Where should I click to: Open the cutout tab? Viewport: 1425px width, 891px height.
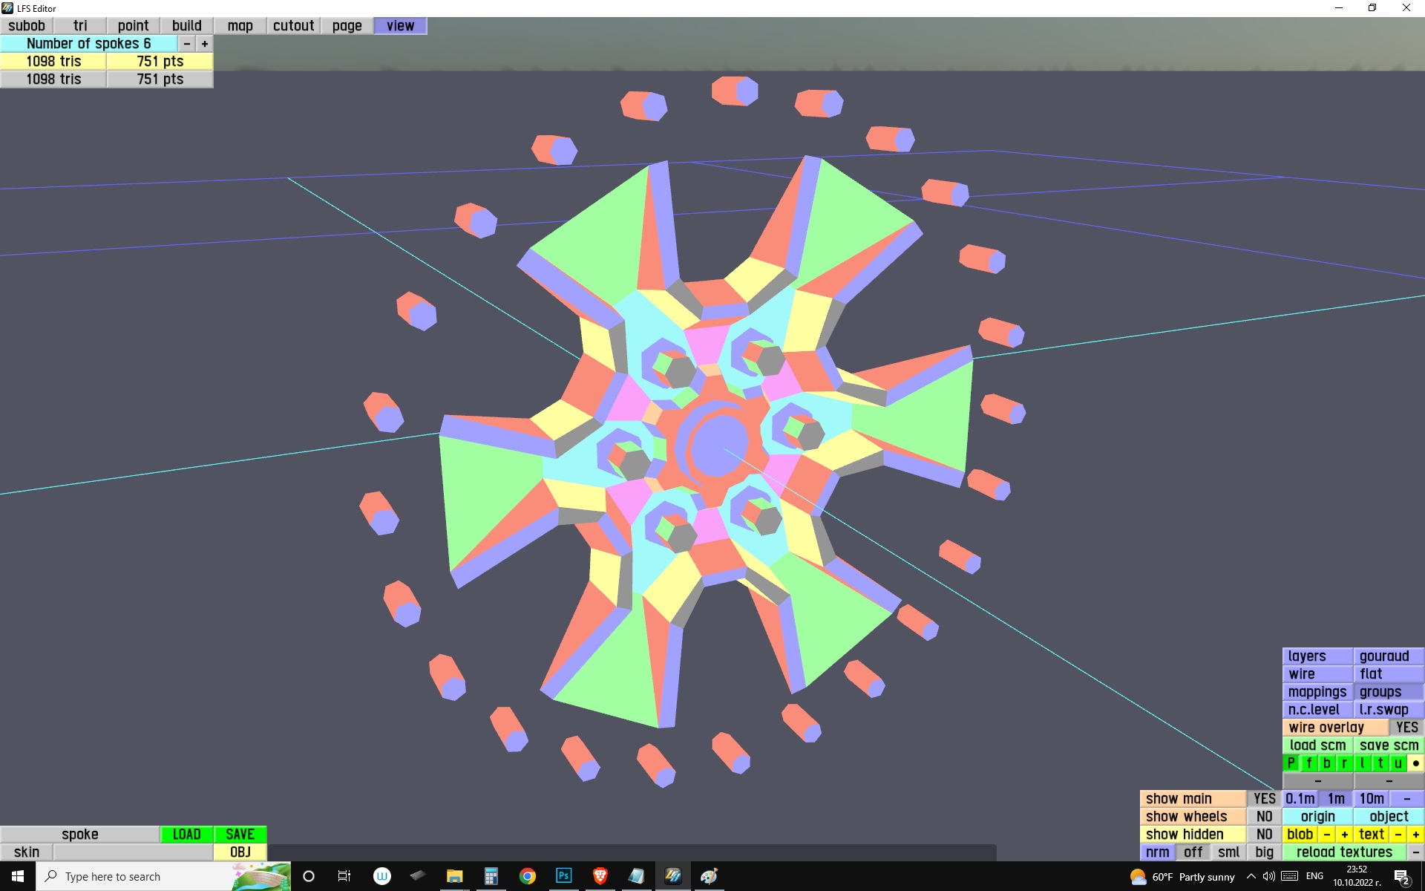coord(293,26)
